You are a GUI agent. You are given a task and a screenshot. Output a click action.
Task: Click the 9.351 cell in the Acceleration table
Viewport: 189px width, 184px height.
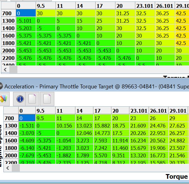(x=120, y=155)
